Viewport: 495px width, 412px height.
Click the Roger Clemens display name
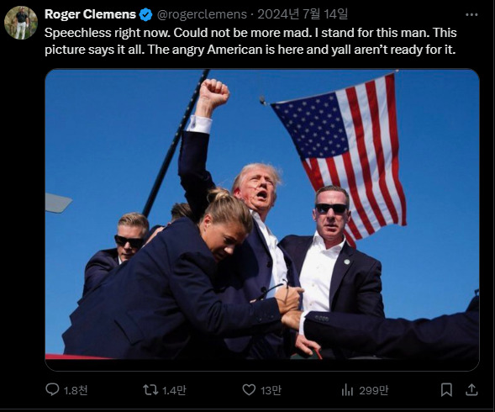click(x=90, y=14)
